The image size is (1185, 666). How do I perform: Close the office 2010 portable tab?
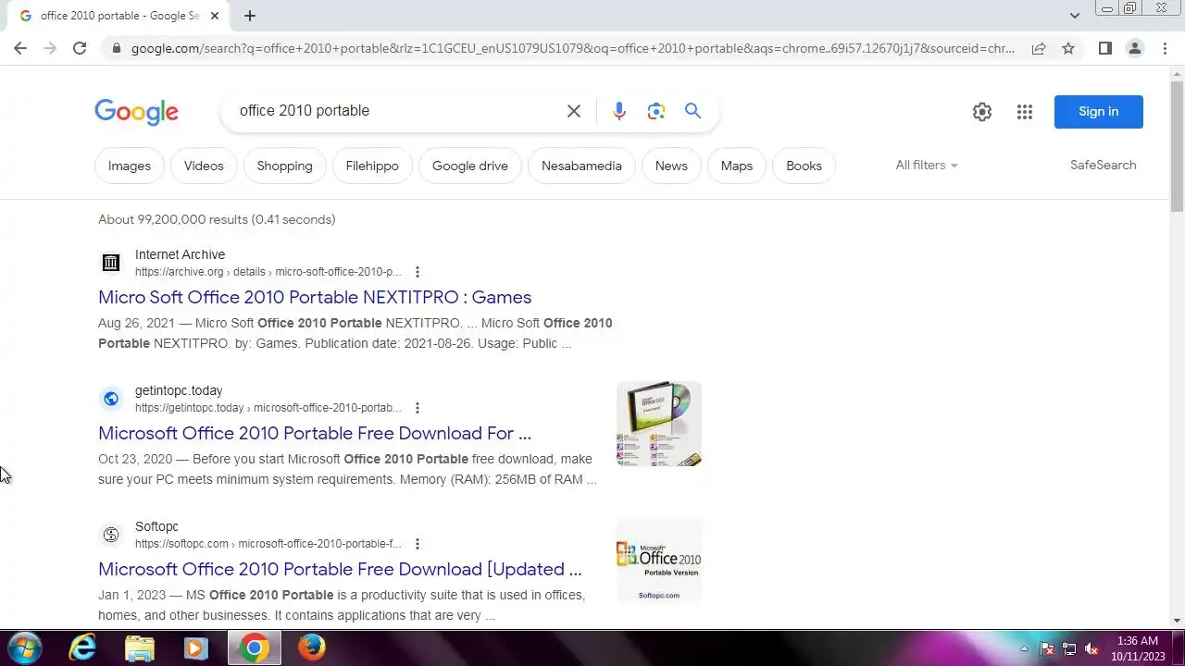pos(215,16)
